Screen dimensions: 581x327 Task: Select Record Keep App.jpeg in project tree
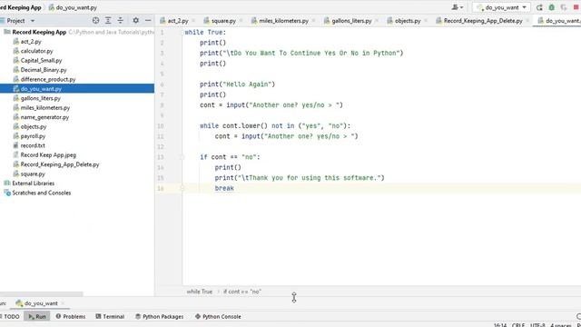(48, 155)
